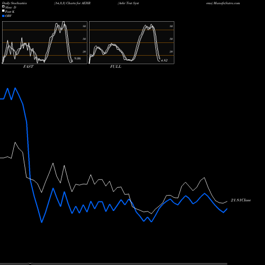Click the 50 level label in FAST chart
Screen dimensions: 265x265
tap(84, 39)
